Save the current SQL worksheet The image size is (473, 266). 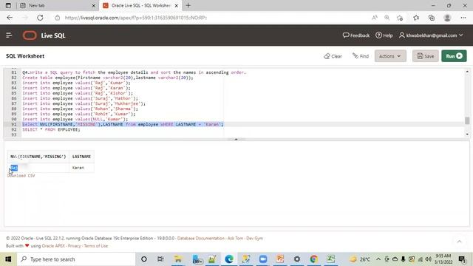(x=426, y=56)
